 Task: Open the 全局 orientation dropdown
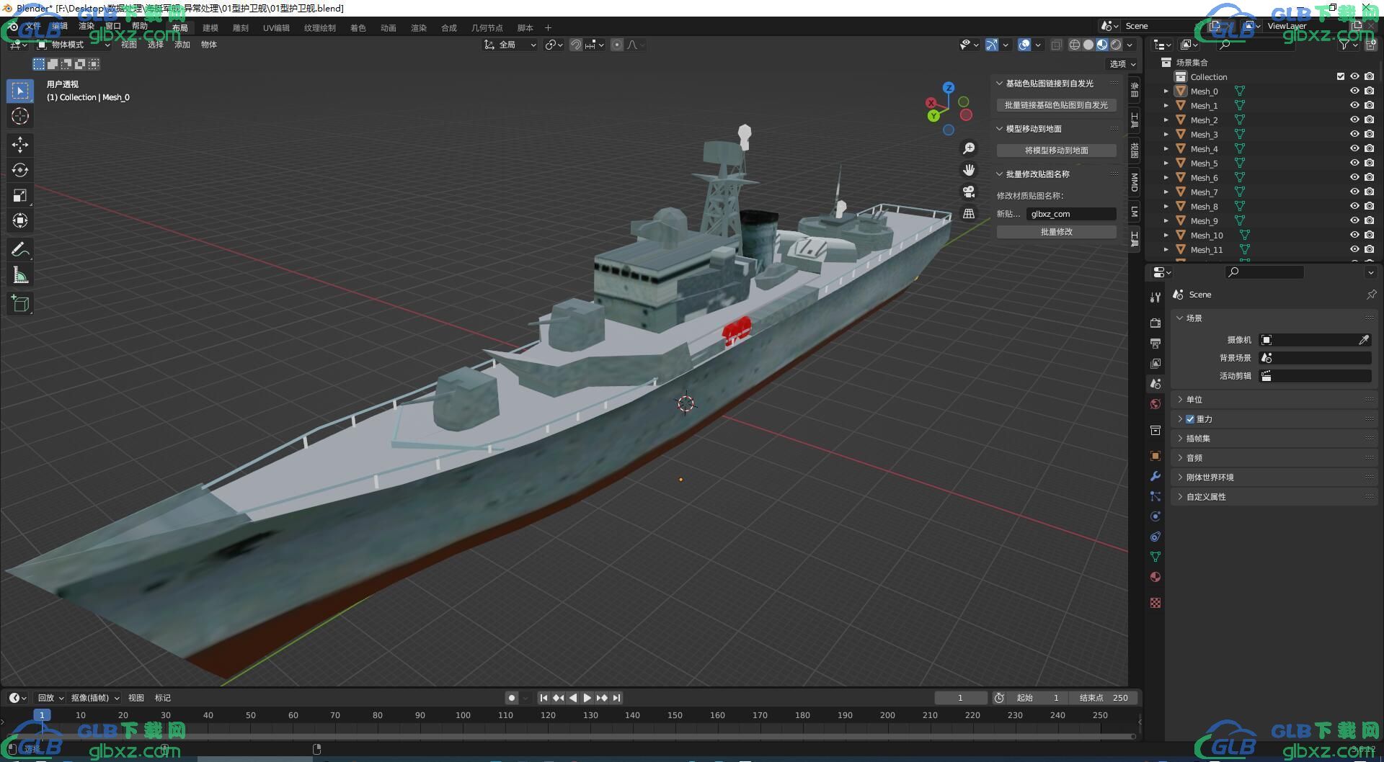[510, 45]
